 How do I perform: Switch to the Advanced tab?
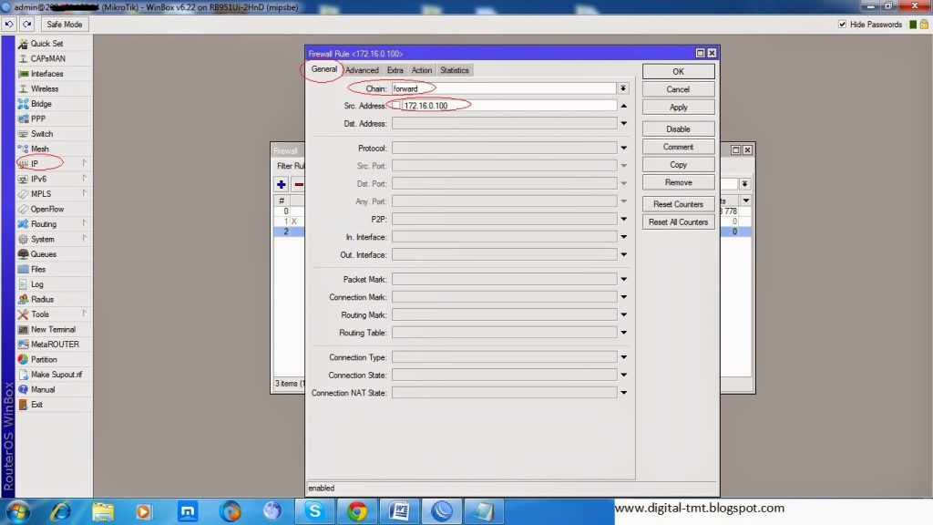click(362, 70)
